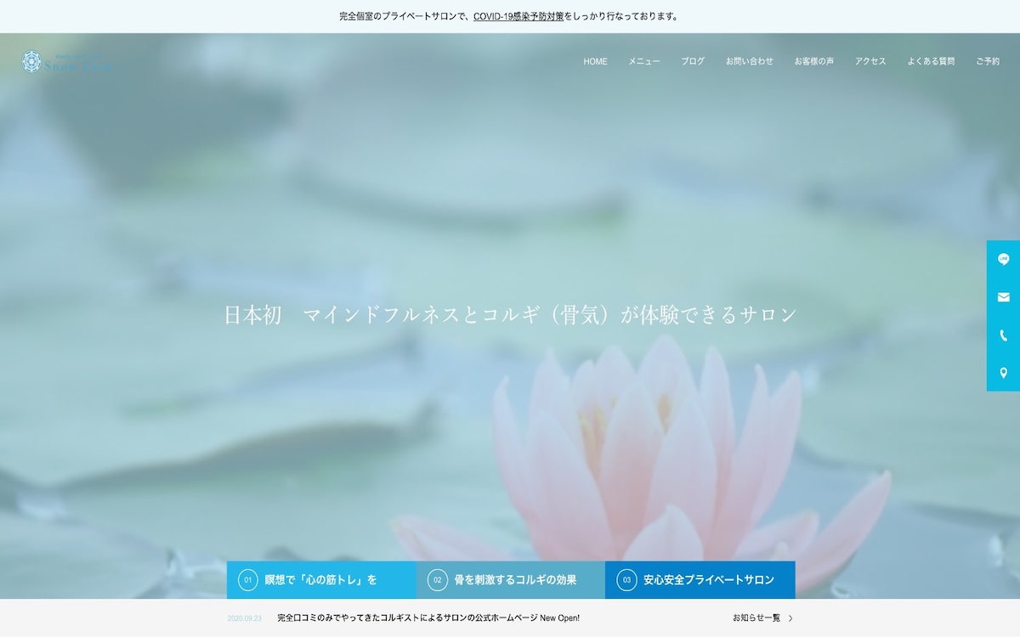
Task: Click the ご予約 reservation link
Action: click(x=988, y=62)
